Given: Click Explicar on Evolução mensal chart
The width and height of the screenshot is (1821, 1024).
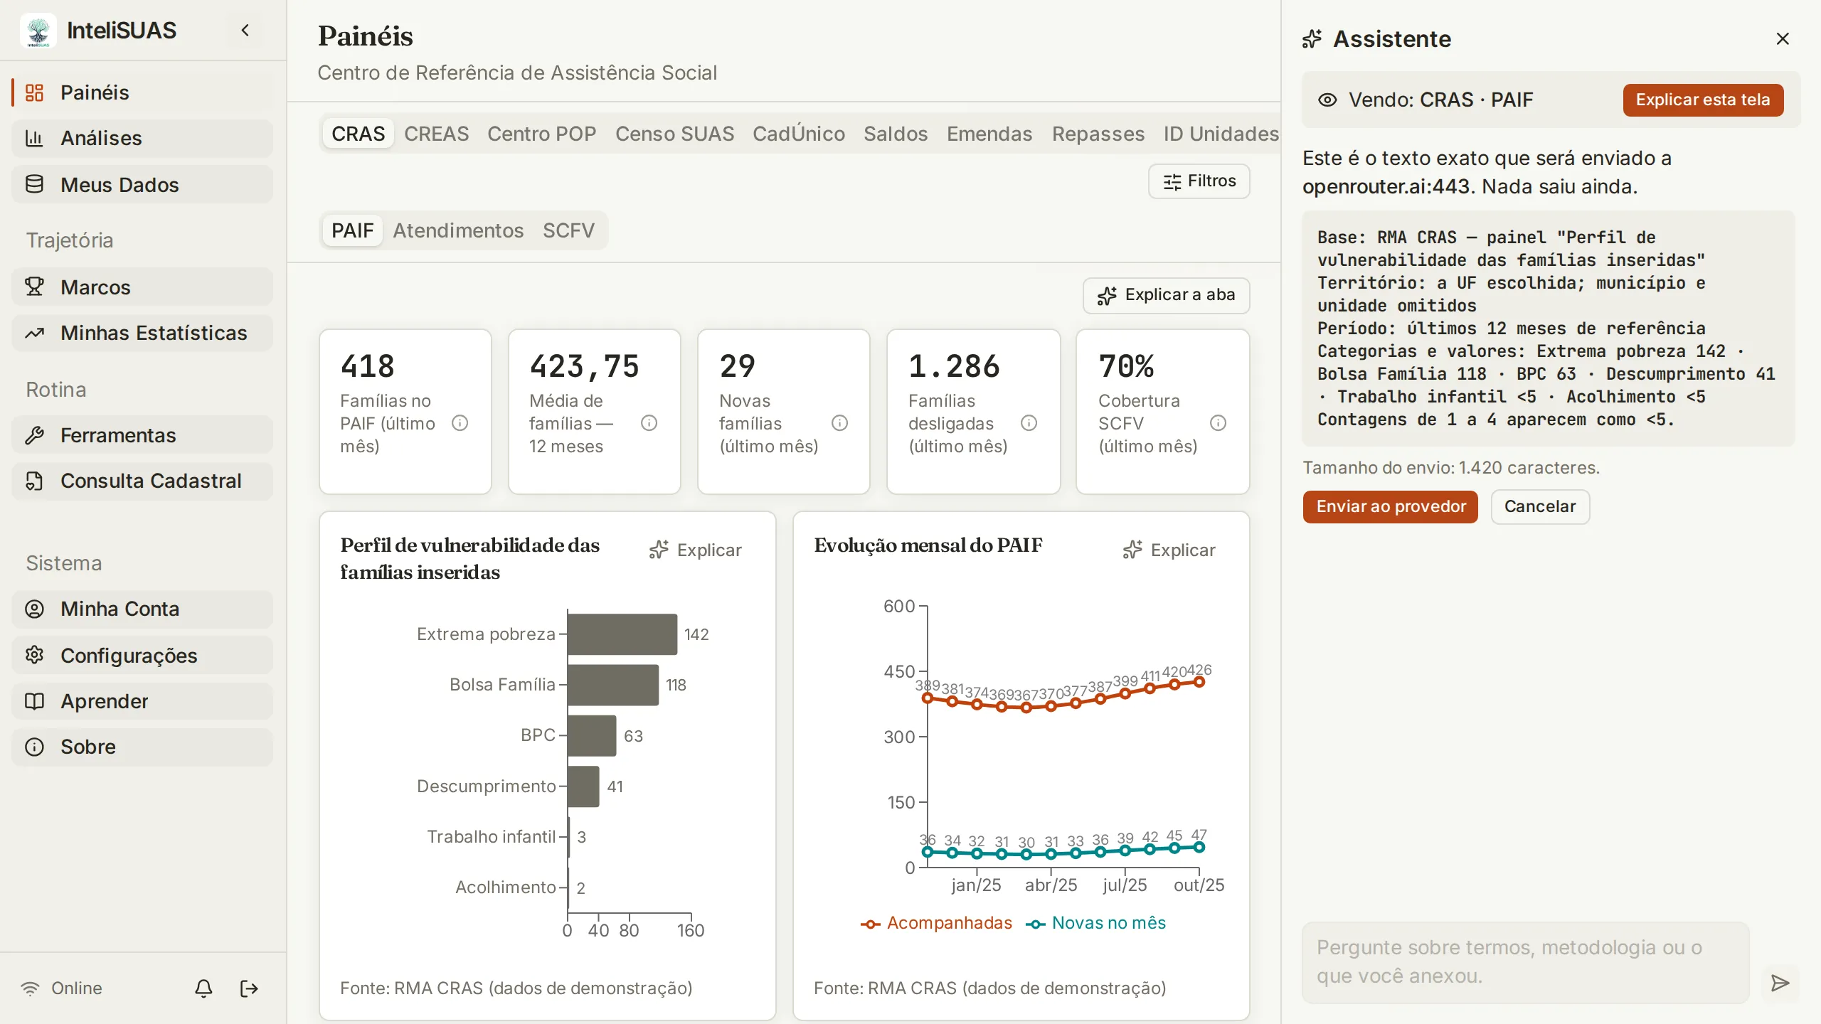Looking at the screenshot, I should pyautogui.click(x=1169, y=550).
